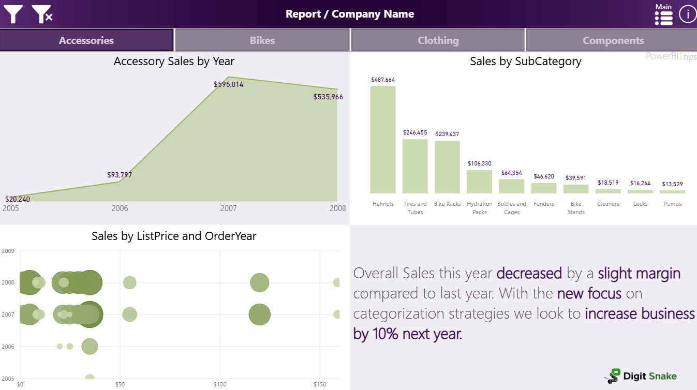Select the Helmets bar in chart
Viewport: 697px width, 390px height.
pyautogui.click(x=383, y=140)
